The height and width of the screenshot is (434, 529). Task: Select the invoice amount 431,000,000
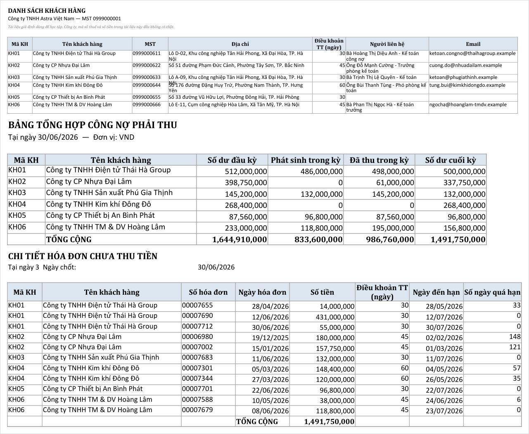point(337,317)
